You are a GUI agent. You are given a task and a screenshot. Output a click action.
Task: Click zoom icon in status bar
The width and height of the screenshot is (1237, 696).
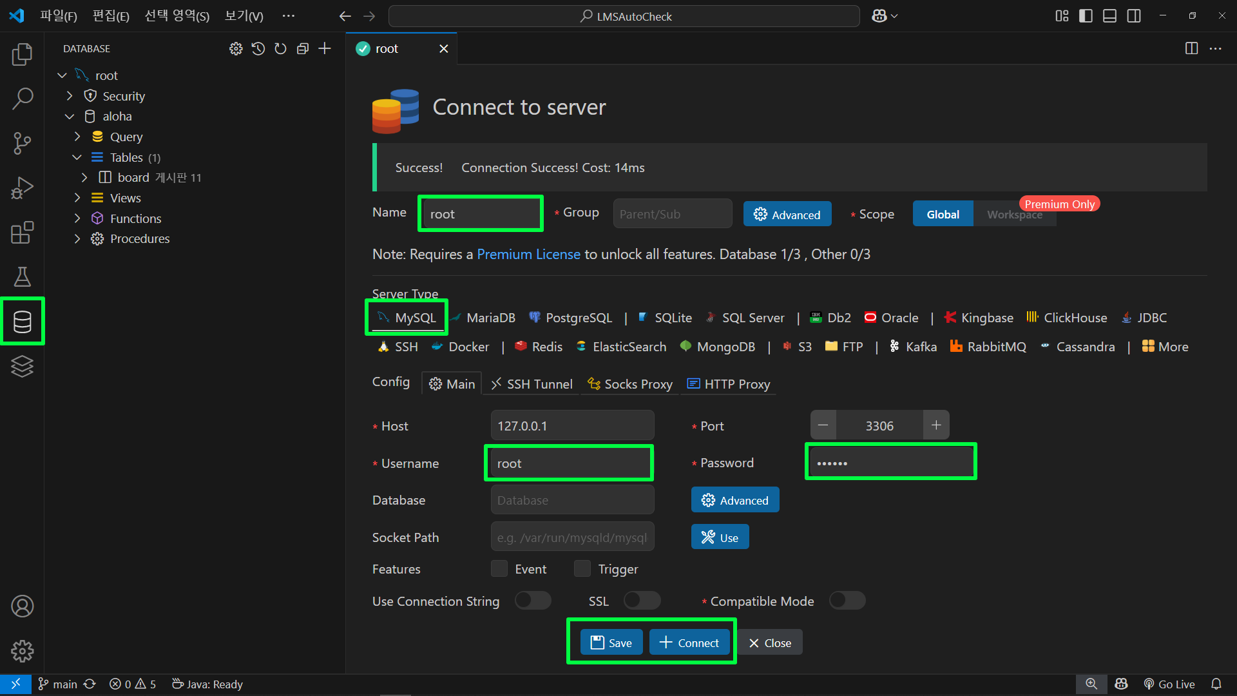coord(1091,684)
